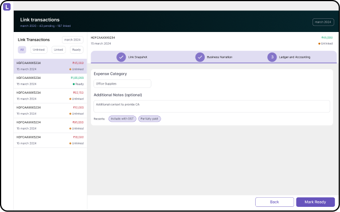Click the pending and linked summary under the header title
340x212 pixels.
[x=45, y=26]
